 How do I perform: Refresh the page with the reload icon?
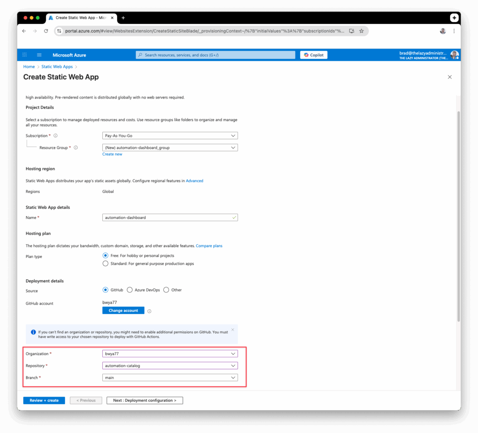(x=46, y=30)
